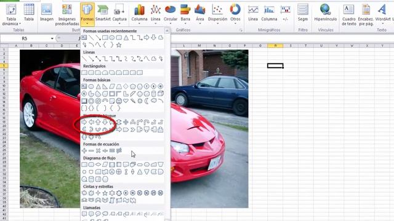Open Imágenes prediseñadas clip art
This screenshot has width=394, height=221.
67,15
